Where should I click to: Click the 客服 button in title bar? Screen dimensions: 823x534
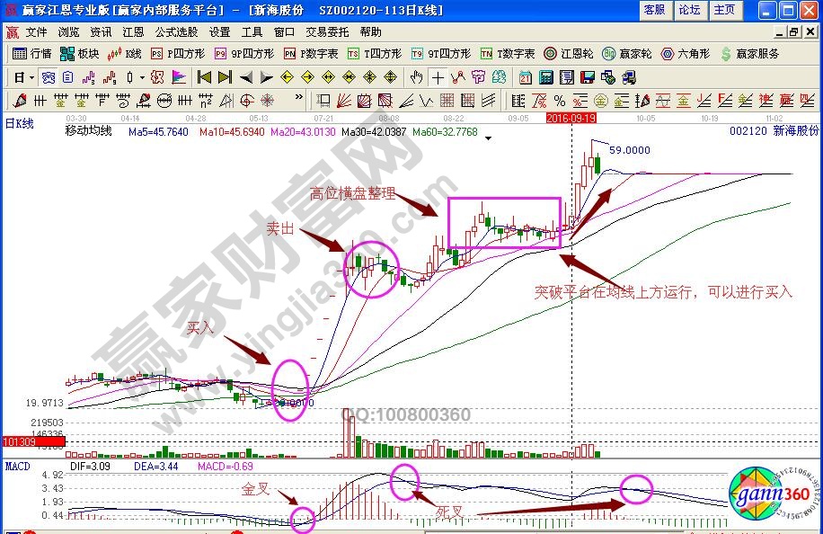(654, 10)
